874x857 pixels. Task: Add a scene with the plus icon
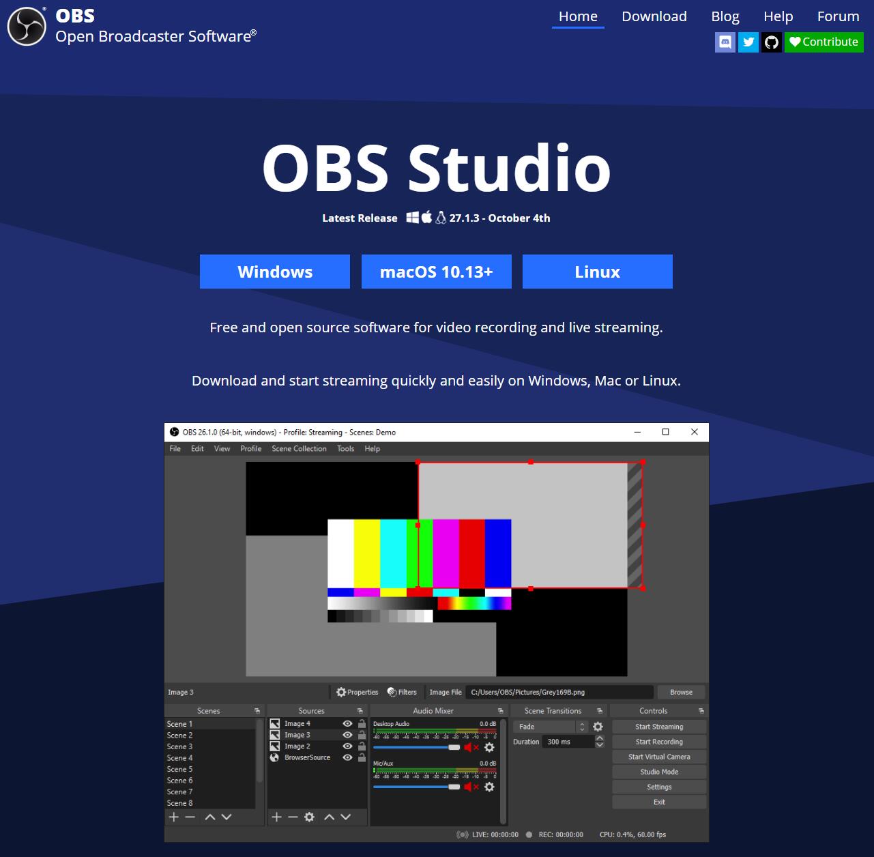click(174, 817)
